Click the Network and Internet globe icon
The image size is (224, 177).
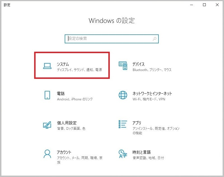click(x=123, y=95)
